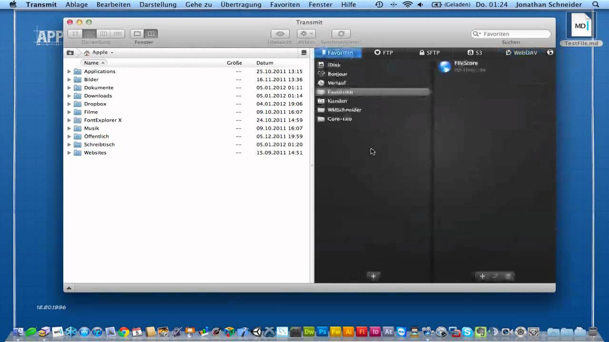Viewport: 609px width, 342px height.
Task: Click the favorites folder icon in path bar
Action: 70,52
